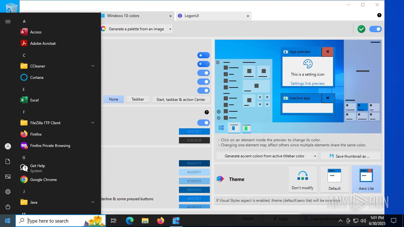
Task: Click Power icon in Start sidebar
Action: pos(8,207)
